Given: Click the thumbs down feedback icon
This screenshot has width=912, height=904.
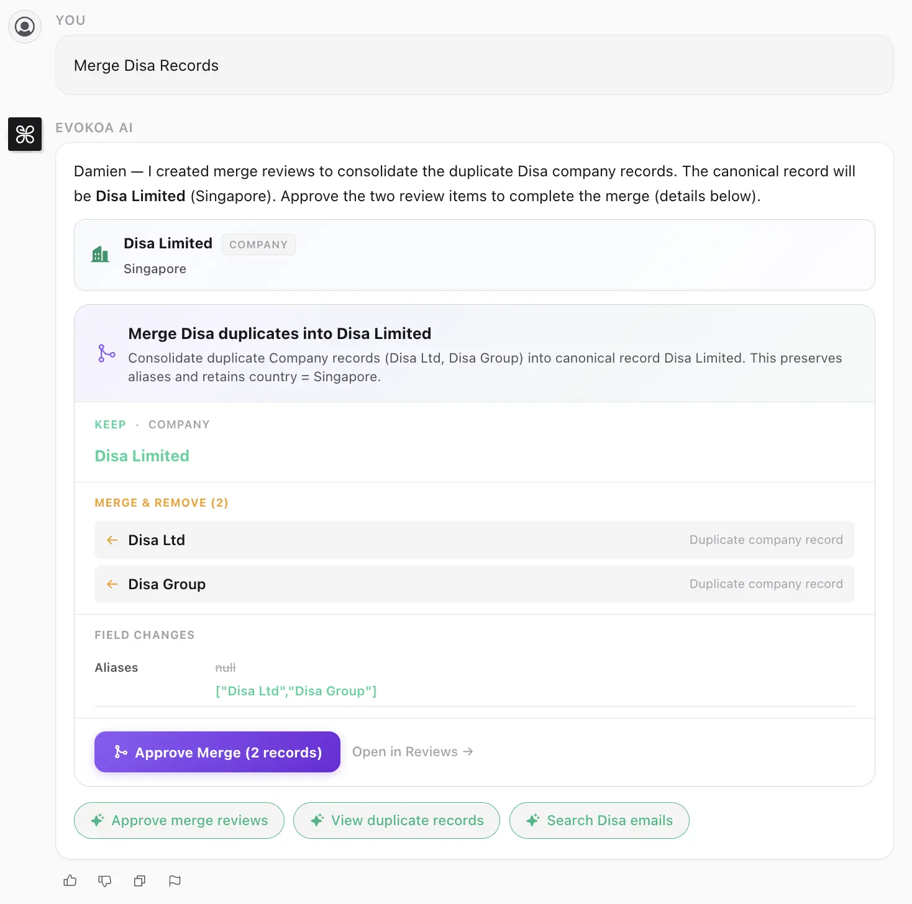Looking at the screenshot, I should point(105,880).
